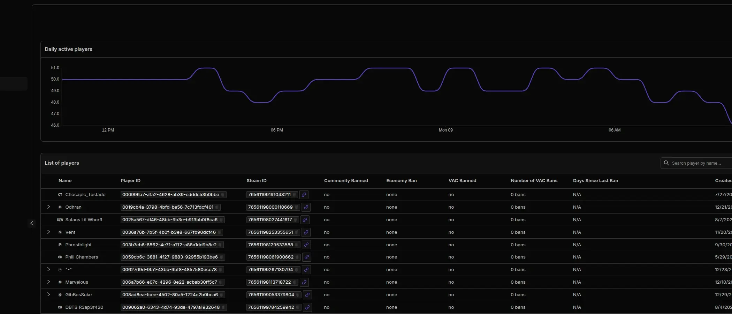Expand the GibBosSuke row
This screenshot has width=732, height=314.
coord(48,294)
